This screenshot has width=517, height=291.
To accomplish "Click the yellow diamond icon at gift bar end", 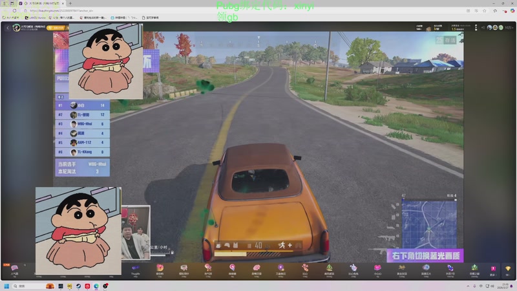I will pos(508,270).
